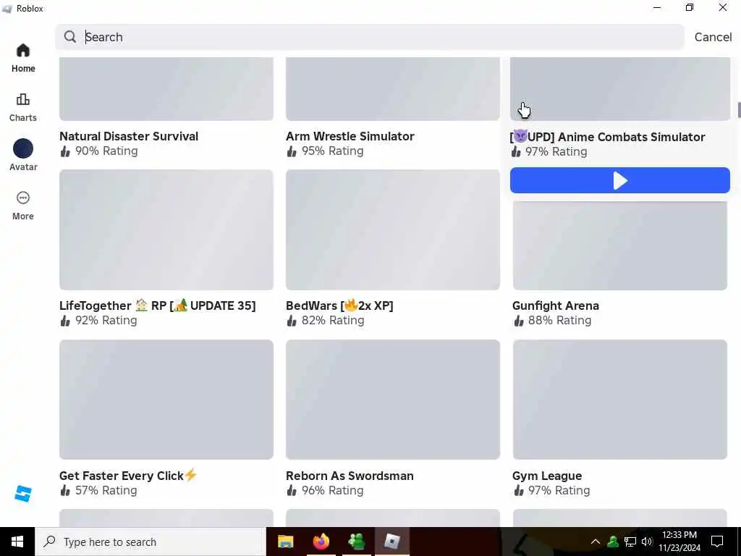Open the Gym League thumbnail
Screen dimensions: 741x556
click(x=620, y=400)
